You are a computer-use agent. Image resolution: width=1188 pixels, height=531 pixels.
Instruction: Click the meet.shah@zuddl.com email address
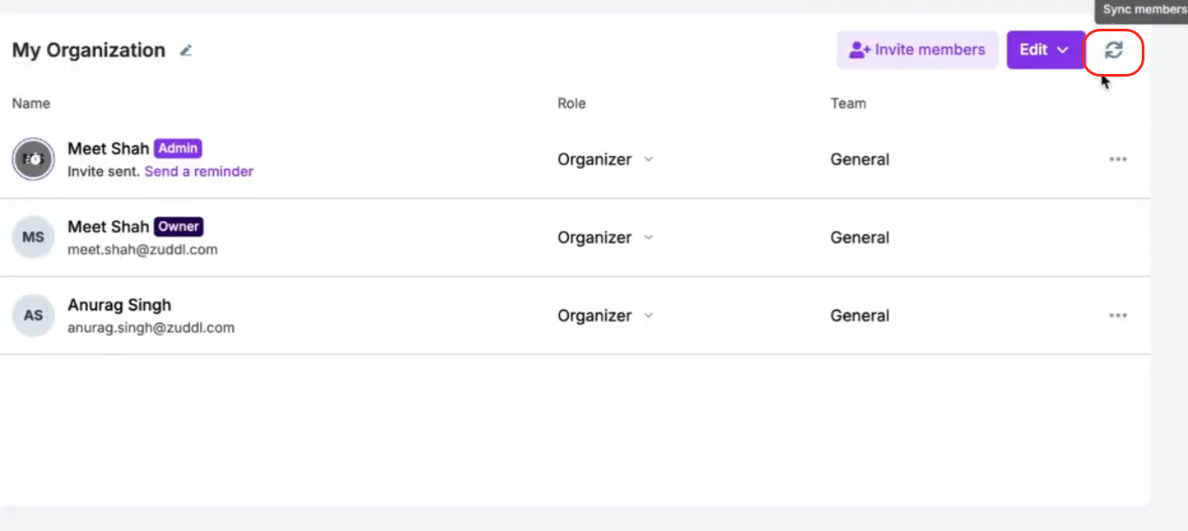click(143, 250)
